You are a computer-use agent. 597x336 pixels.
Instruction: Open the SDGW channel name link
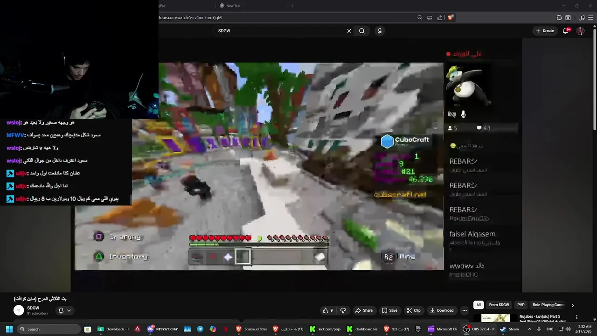click(x=33, y=308)
